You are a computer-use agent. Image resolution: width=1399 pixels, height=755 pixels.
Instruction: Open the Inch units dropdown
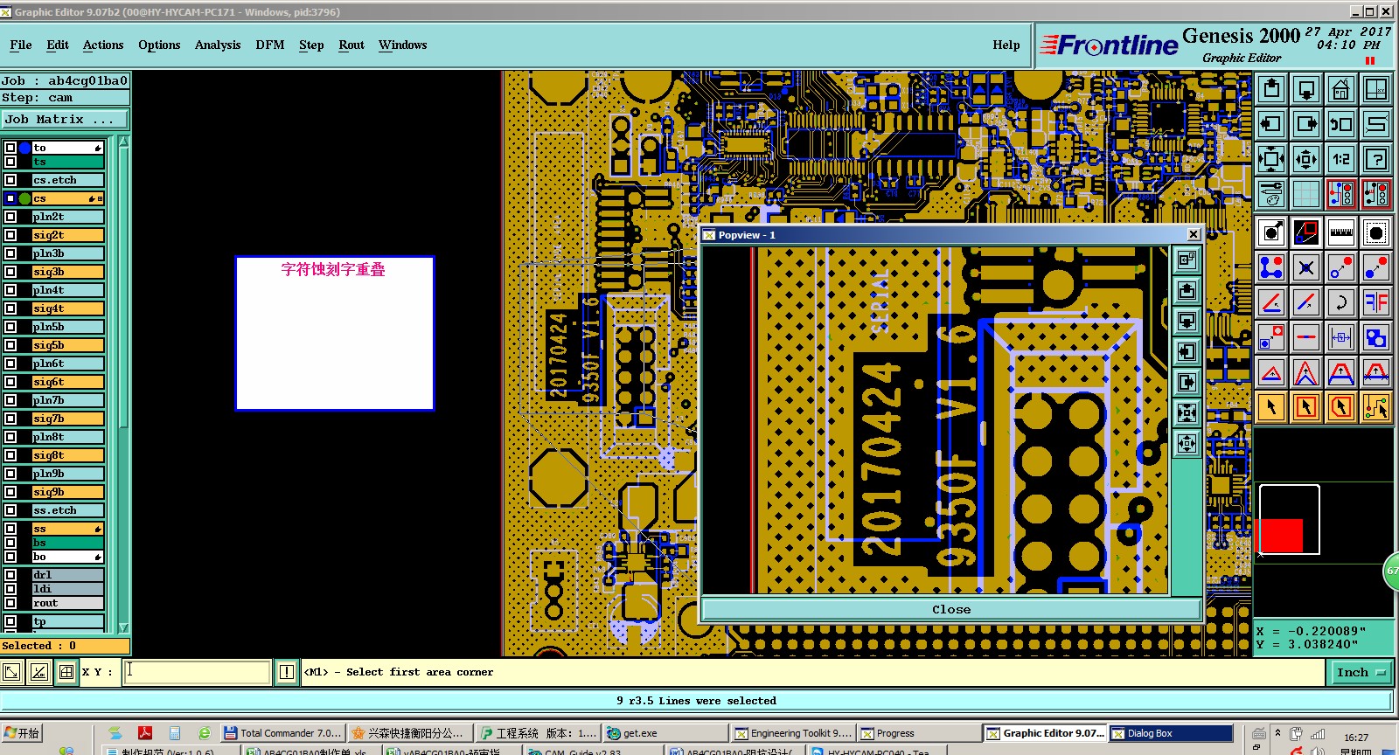click(x=1361, y=672)
